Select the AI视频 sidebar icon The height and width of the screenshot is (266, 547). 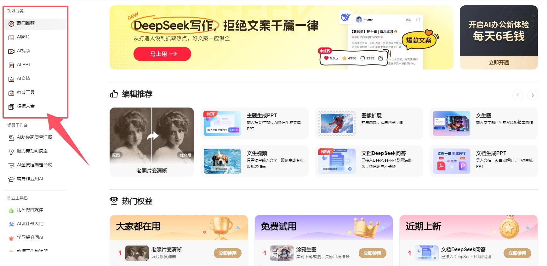[11, 51]
